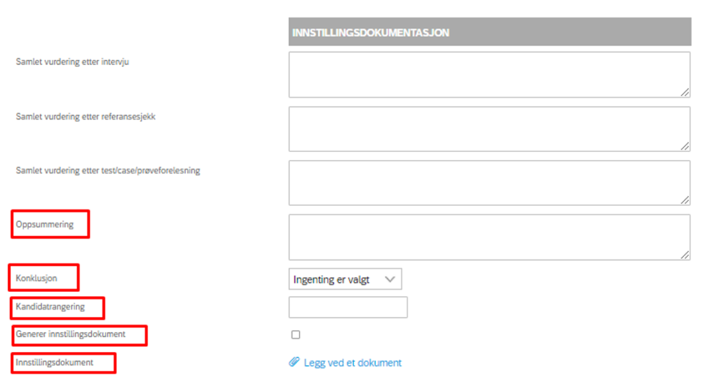
Task: Click the Generer innstillingsdokument label
Action: pyautogui.click(x=70, y=334)
